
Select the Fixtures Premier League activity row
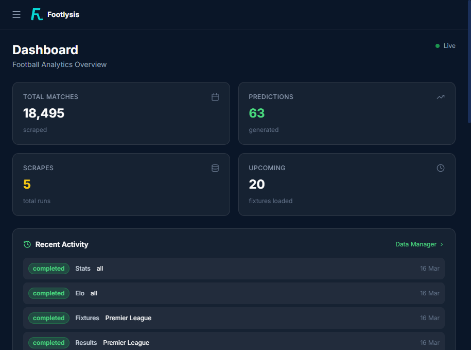[x=234, y=318]
